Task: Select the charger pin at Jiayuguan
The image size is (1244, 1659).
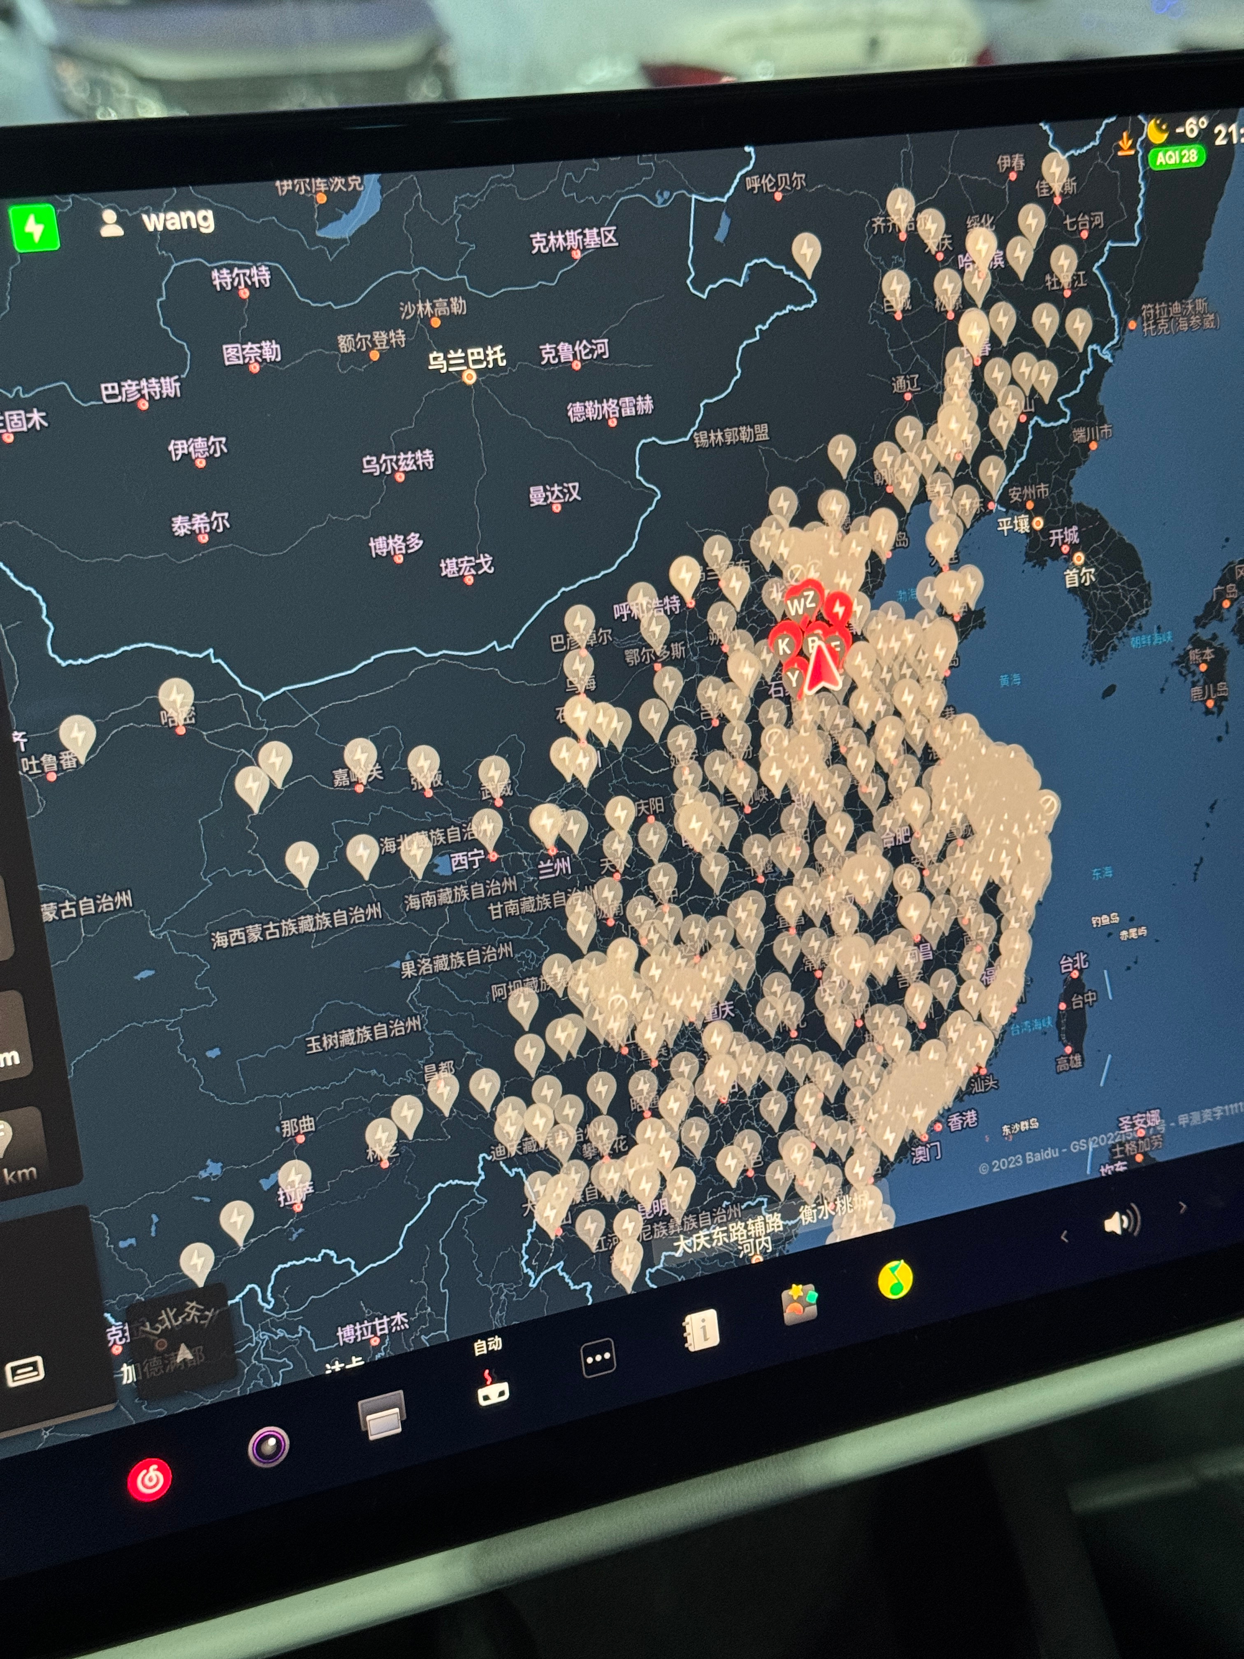Action: click(x=360, y=760)
